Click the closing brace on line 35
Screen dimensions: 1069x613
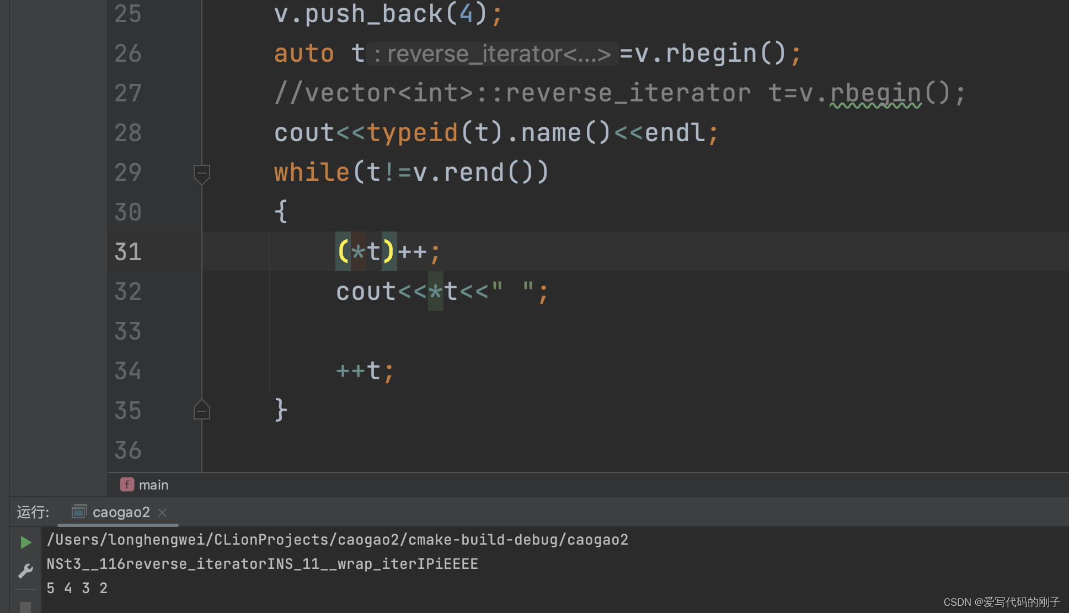click(281, 410)
